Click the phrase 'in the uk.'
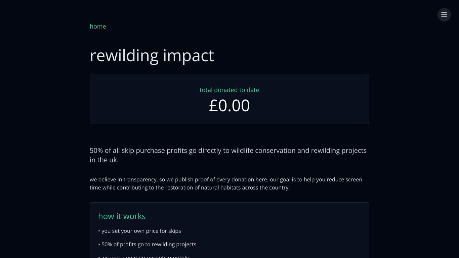The height and width of the screenshot is (258, 459). point(104,160)
